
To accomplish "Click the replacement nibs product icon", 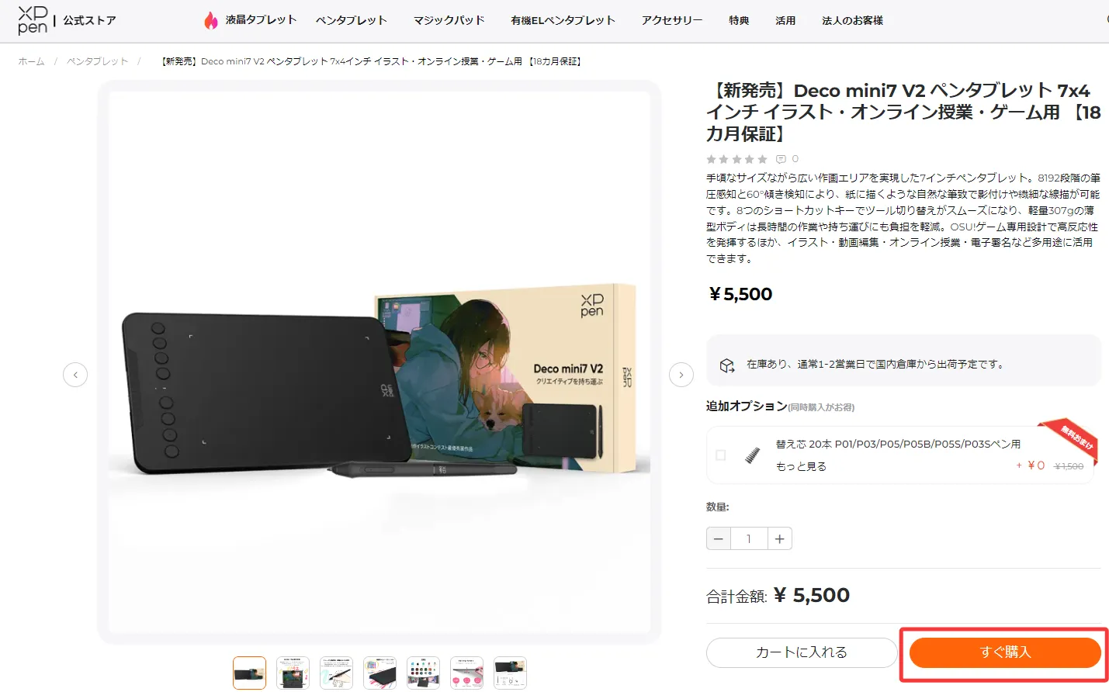I will [x=752, y=455].
